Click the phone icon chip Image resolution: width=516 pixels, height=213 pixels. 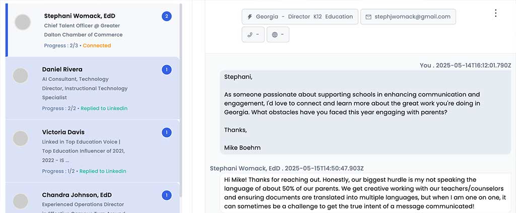(253, 35)
